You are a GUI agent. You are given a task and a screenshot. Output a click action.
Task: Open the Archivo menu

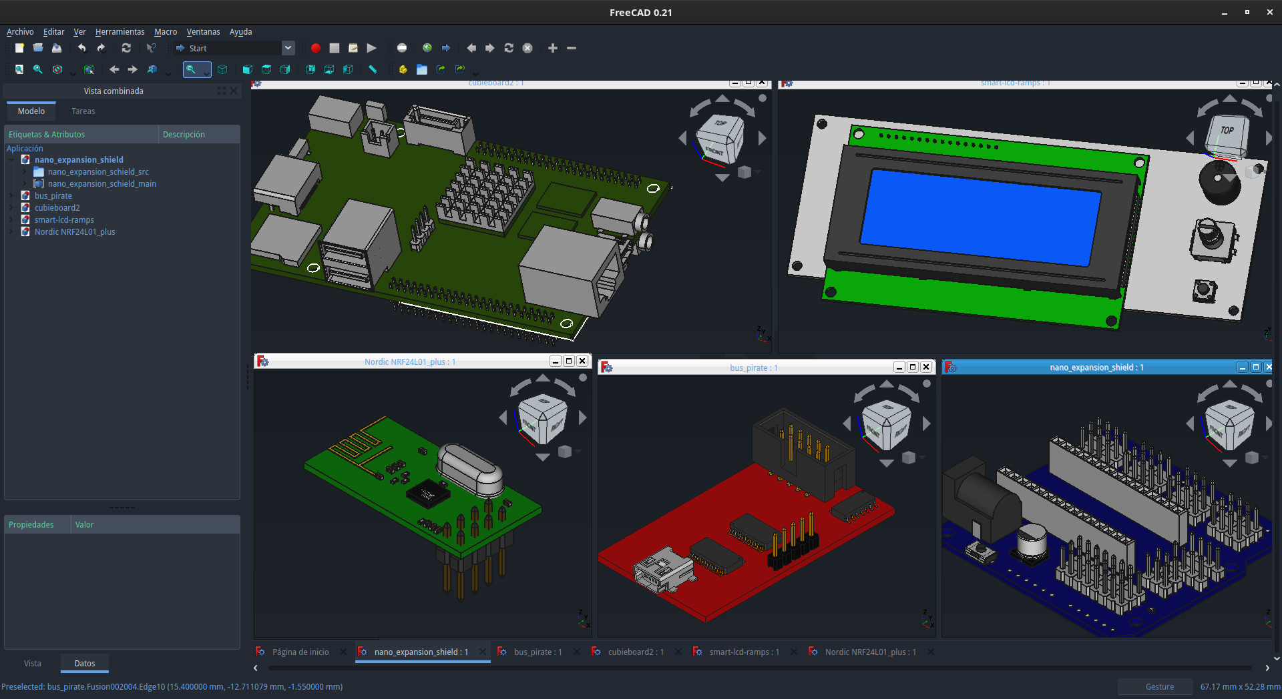[x=20, y=31]
